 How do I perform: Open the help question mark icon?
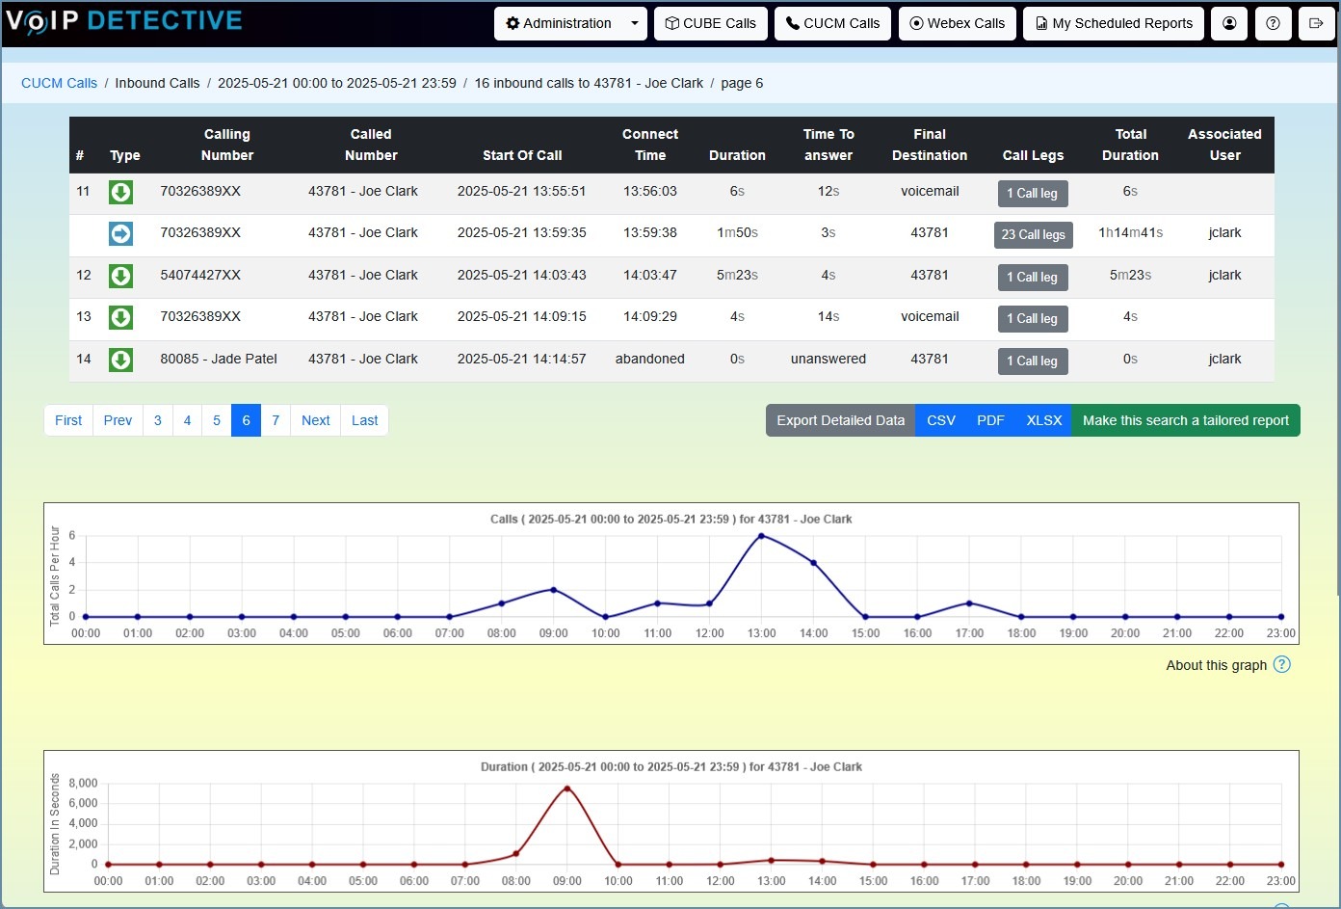point(1273,23)
